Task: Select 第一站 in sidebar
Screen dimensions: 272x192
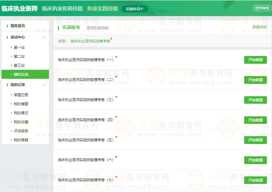Action: [x=19, y=47]
